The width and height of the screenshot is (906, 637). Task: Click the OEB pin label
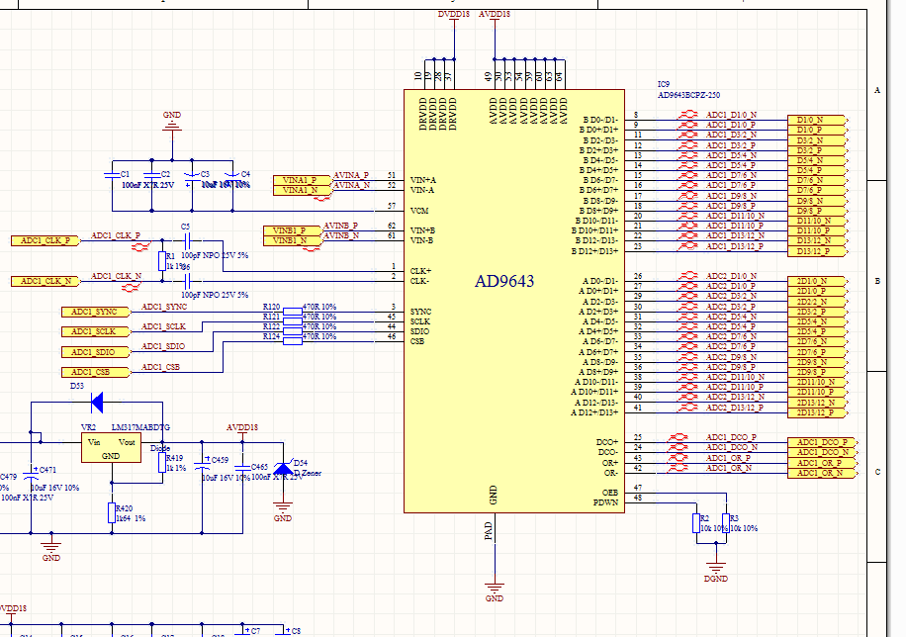click(x=610, y=493)
